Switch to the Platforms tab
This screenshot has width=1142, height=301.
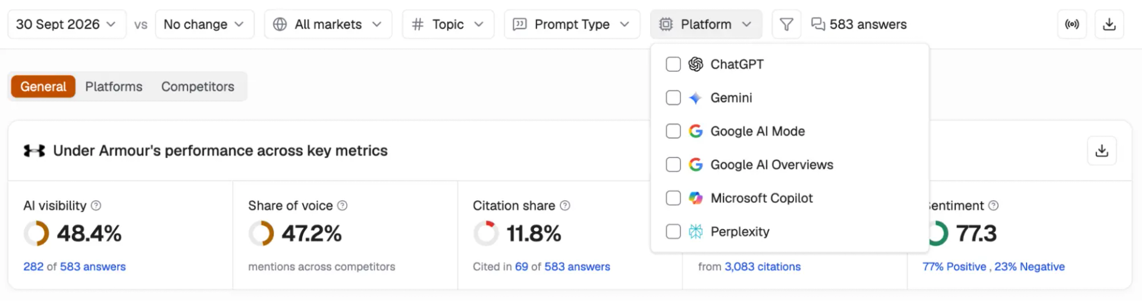point(114,87)
